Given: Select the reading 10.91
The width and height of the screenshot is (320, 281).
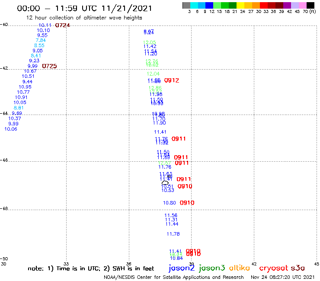Looking at the screenshot, I should click(21, 97).
